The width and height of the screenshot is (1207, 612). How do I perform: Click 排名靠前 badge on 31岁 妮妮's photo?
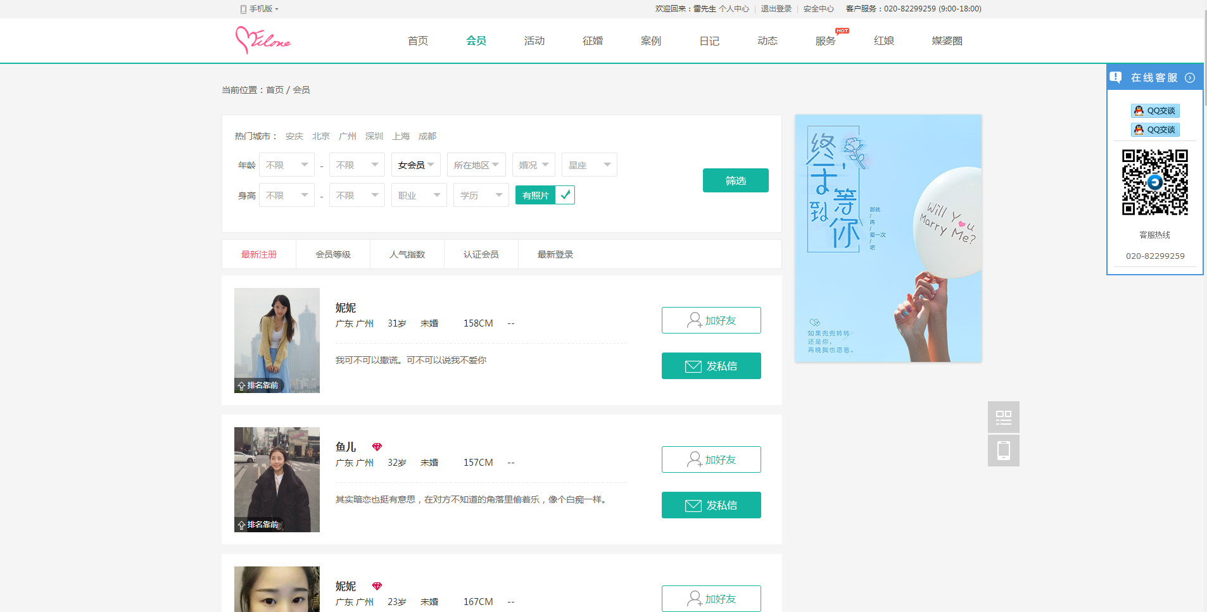click(x=258, y=385)
